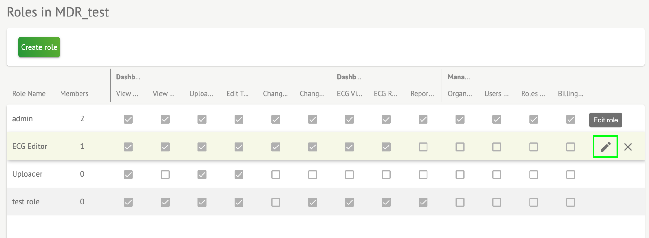Check test role's Organ... checkbox

coord(460,202)
